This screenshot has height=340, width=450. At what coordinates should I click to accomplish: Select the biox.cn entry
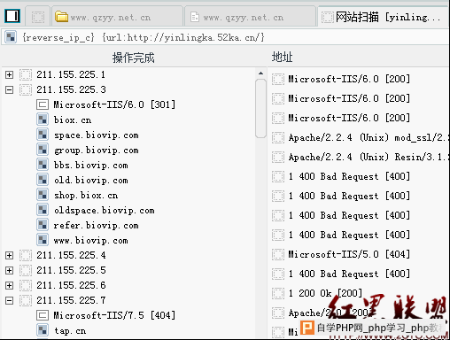[x=73, y=120]
